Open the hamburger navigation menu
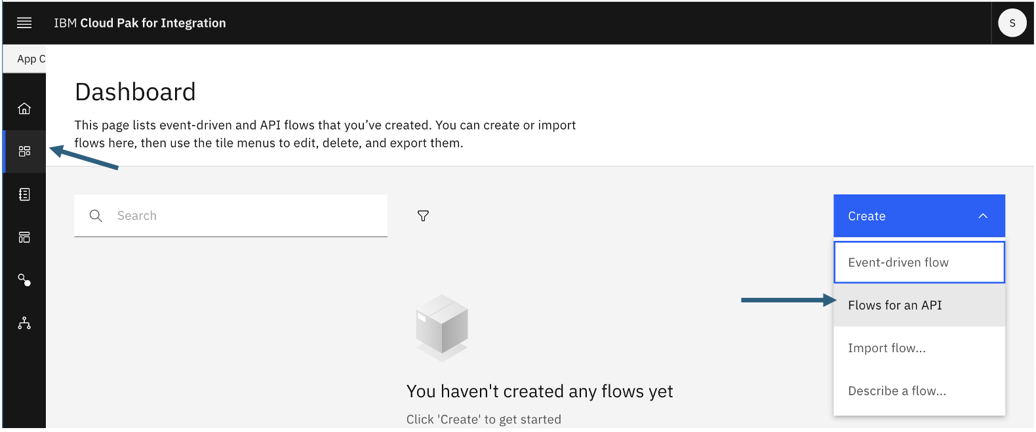This screenshot has height=432, width=1036. [24, 23]
